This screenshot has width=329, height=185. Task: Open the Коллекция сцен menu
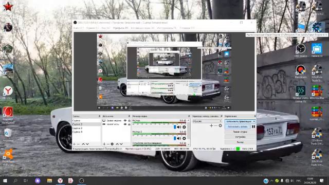[x=142, y=28]
